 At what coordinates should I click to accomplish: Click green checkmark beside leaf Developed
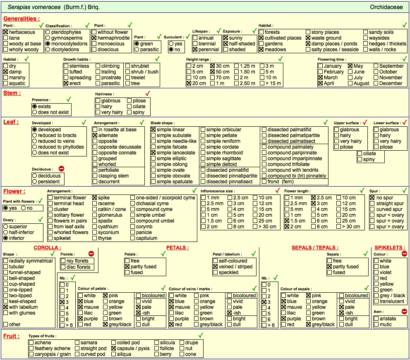pyautogui.click(x=84, y=122)
